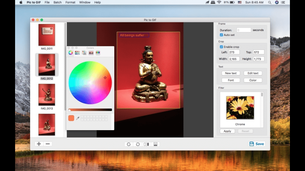The height and width of the screenshot is (171, 305).
Task: Apply the Chrome filter
Action: tap(227, 131)
